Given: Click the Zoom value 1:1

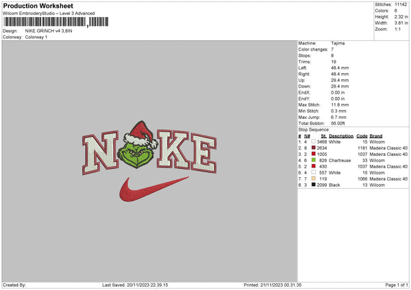Looking at the screenshot, I should [397, 29].
